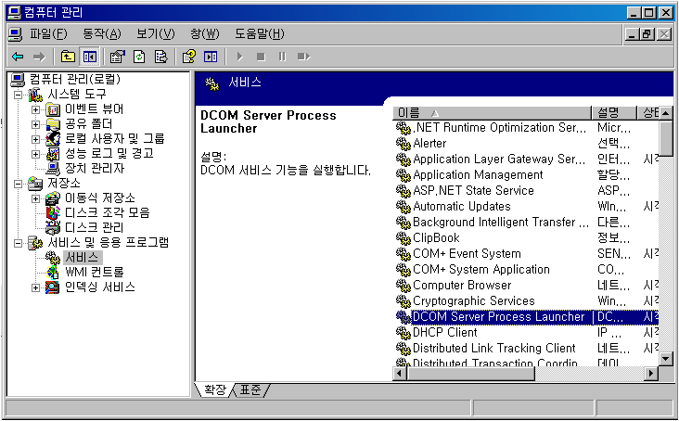Open the 창(W) menu
679x421 pixels.
205,33
